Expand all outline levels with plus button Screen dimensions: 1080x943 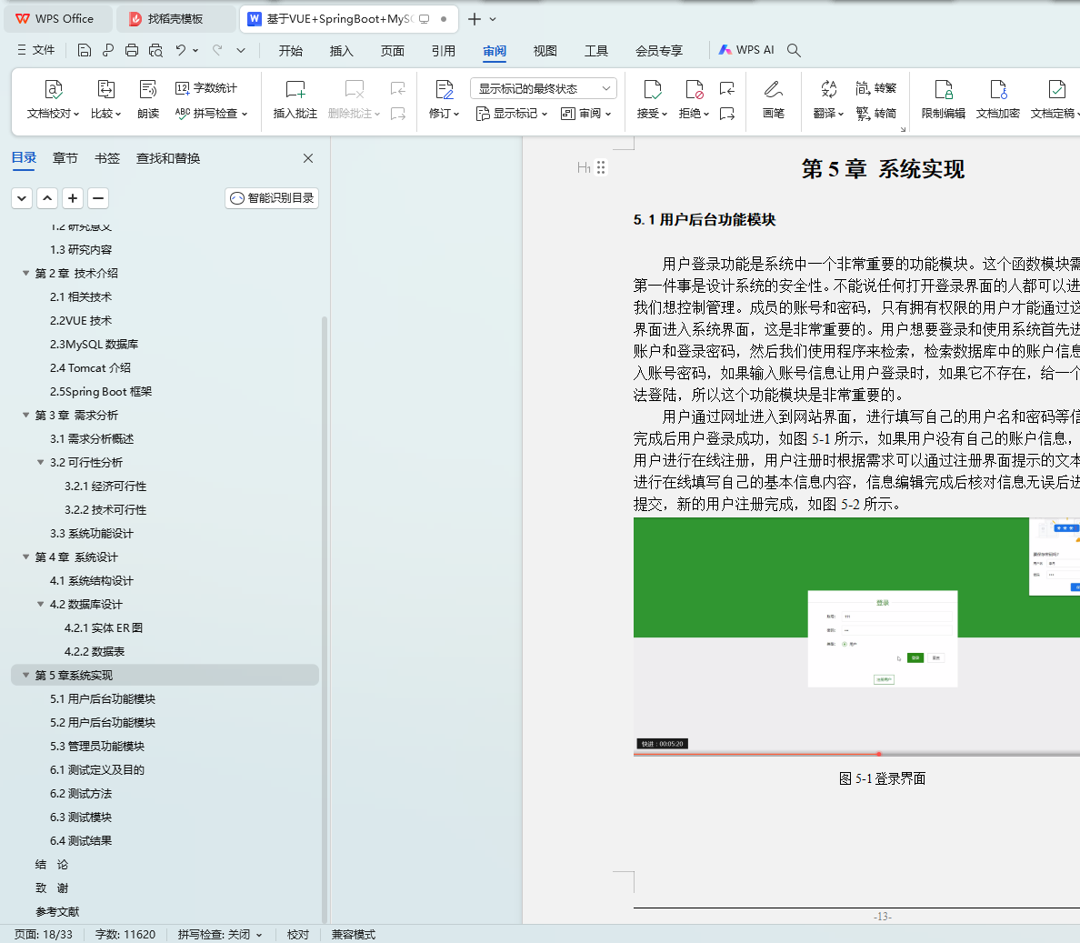point(73,198)
